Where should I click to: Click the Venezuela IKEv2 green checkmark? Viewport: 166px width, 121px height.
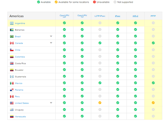pyautogui.click(x=135, y=116)
